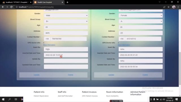Open More Information link under delhi patient

(49, 45)
